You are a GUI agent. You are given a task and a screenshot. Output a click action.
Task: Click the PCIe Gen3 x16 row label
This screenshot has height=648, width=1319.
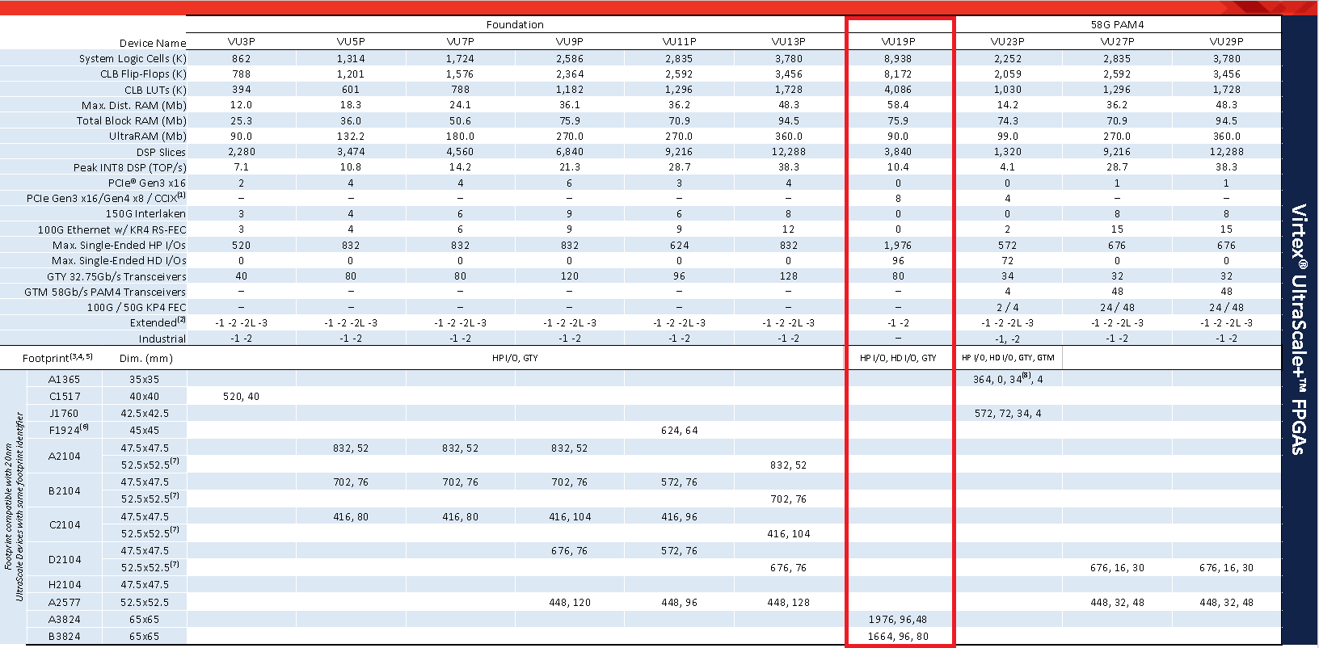tap(147, 183)
